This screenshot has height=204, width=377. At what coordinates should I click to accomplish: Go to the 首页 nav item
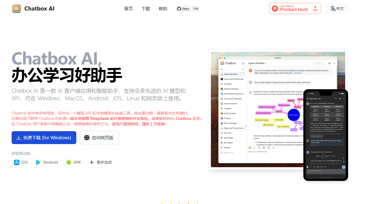click(128, 9)
